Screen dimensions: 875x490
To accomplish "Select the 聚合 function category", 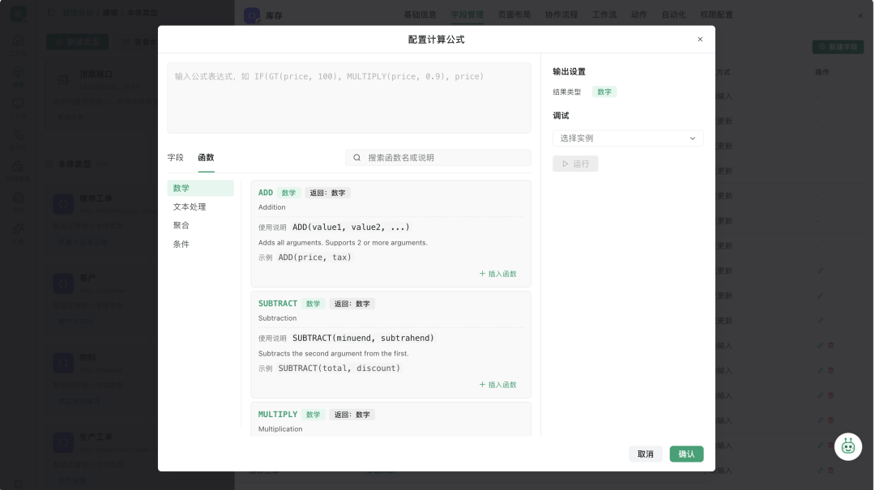I will (200, 225).
